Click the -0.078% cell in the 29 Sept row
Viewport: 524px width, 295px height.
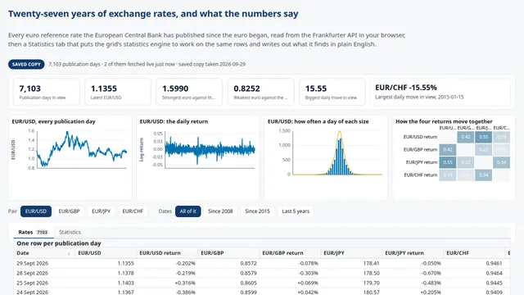pyautogui.click(x=290, y=264)
